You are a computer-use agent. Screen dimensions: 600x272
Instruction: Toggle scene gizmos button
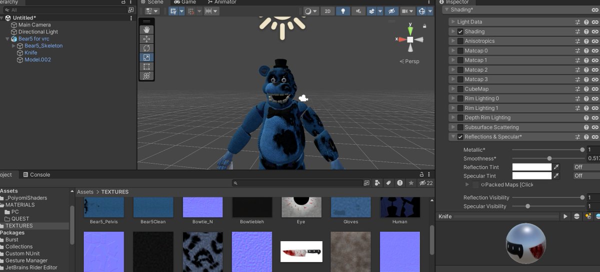point(421,11)
